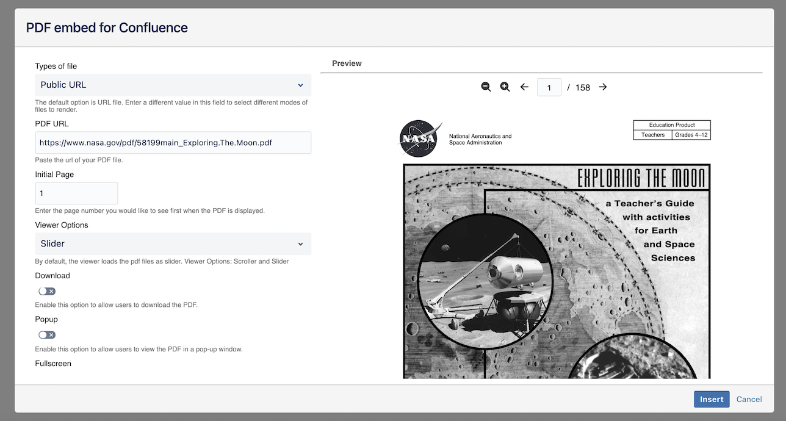Click the 'Popup' label
Viewport: 786px width, 421px height.
click(x=46, y=319)
